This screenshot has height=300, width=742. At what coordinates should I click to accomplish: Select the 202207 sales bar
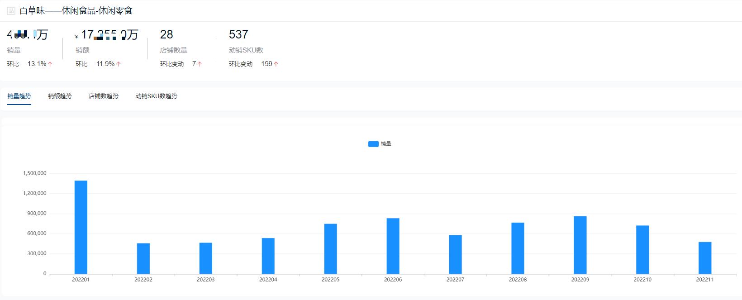pos(456,254)
